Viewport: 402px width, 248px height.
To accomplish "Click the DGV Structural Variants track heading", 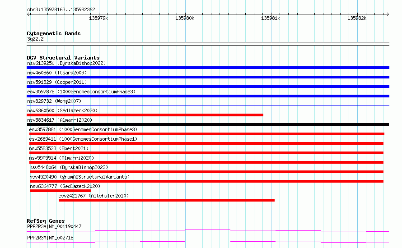I will [63, 58].
